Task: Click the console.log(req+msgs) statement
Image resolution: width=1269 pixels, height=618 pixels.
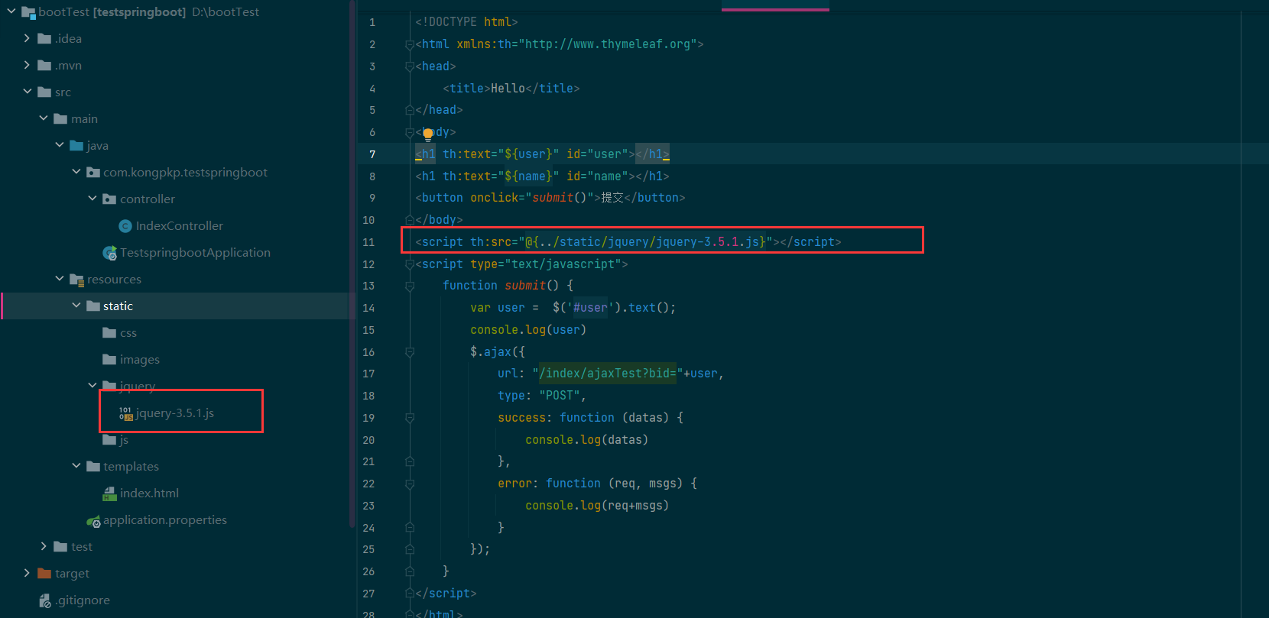Action: coord(597,506)
